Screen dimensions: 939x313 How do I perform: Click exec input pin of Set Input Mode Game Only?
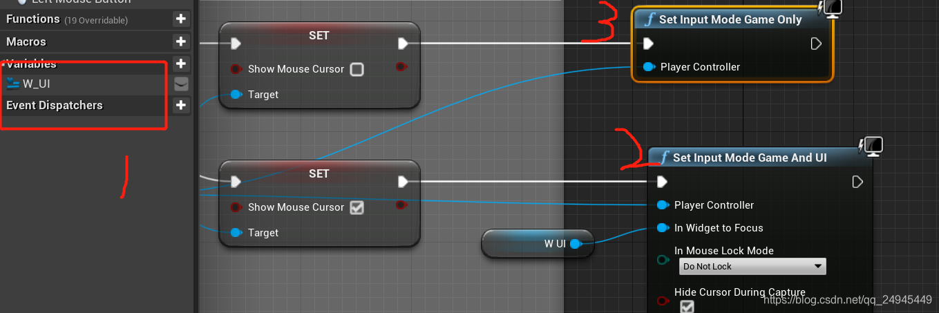click(x=648, y=44)
